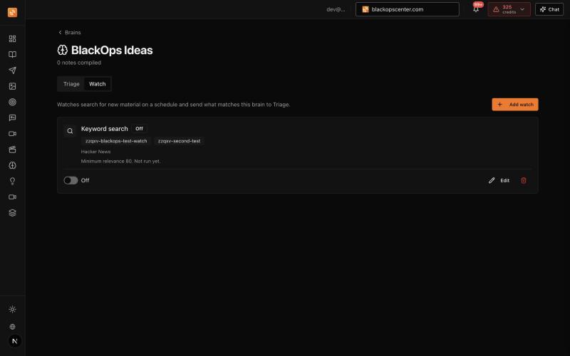570x356 pixels.
Task: Open the lightbulb ideas icon in sidebar
Action: click(12, 182)
